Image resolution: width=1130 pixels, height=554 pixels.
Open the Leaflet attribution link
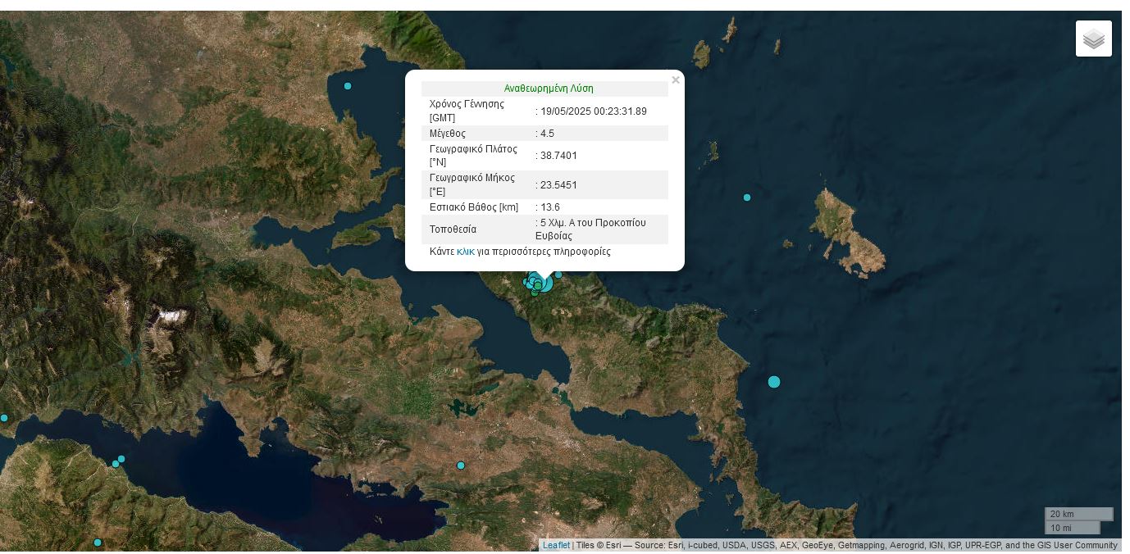(556, 545)
